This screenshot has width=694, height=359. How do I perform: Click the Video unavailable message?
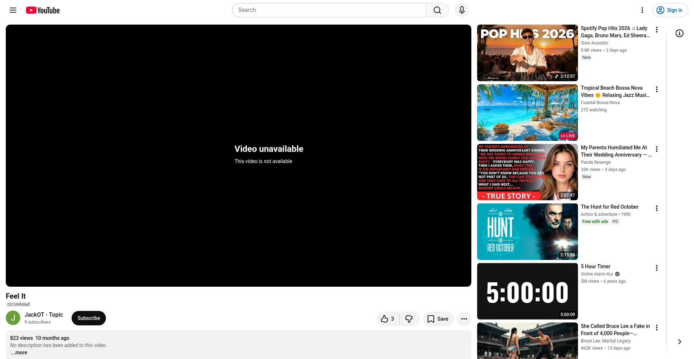pos(269,149)
